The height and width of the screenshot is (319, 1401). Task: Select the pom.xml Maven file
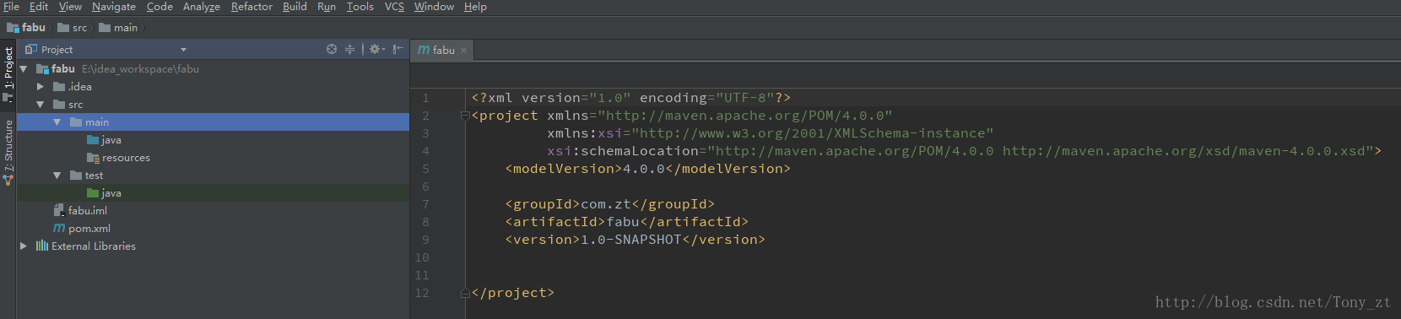click(x=82, y=229)
